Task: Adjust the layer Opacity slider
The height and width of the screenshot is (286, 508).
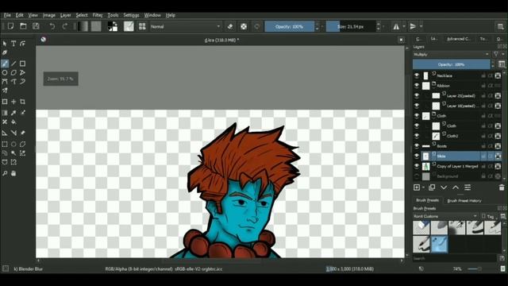Action: click(451, 64)
